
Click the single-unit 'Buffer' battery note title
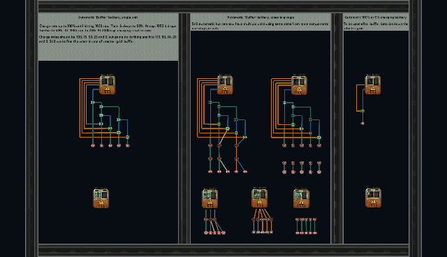click(108, 17)
